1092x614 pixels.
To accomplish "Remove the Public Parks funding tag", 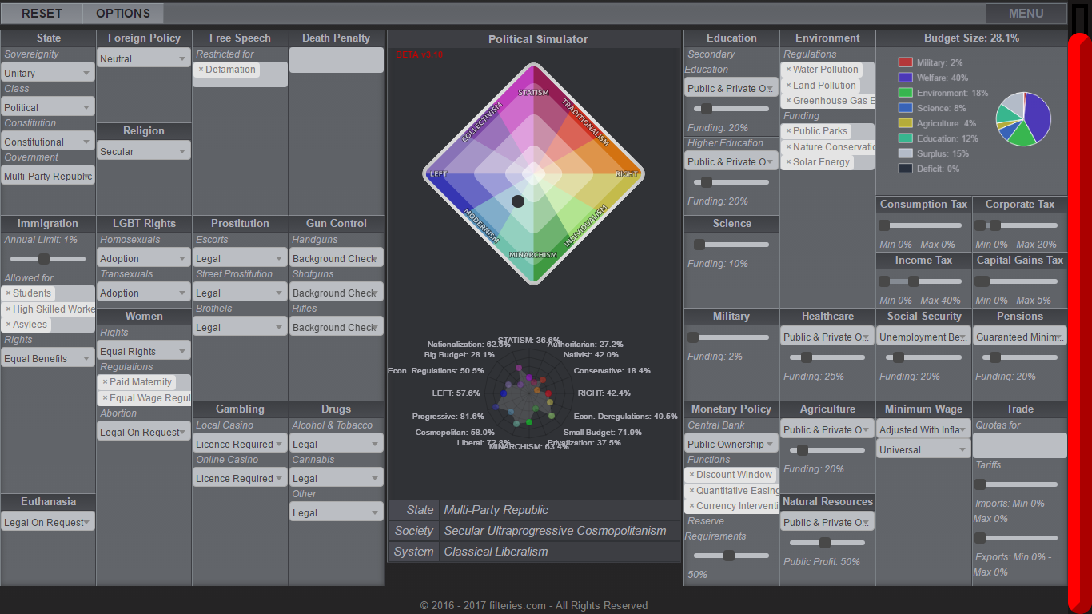I will (788, 131).
